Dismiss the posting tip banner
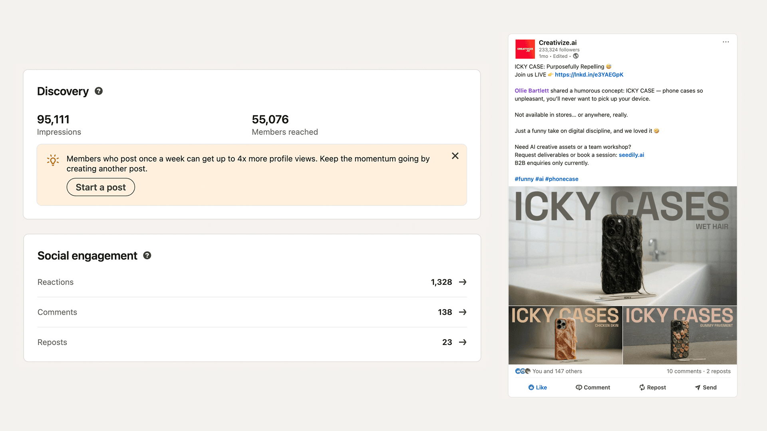This screenshot has width=767, height=431. click(x=455, y=156)
